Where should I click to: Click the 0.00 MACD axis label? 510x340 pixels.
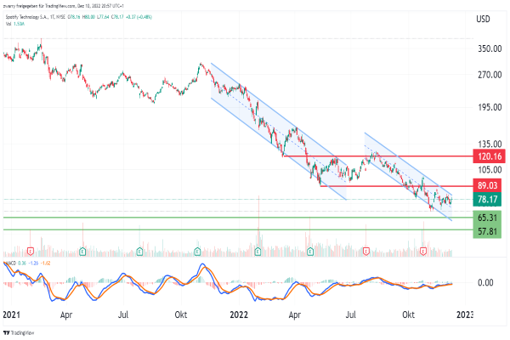[x=485, y=282]
